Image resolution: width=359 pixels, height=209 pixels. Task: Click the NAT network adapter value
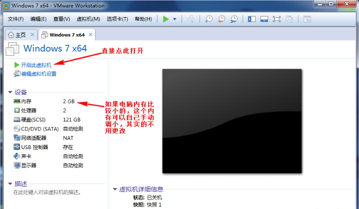coord(68,138)
